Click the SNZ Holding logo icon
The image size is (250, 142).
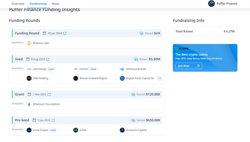coord(29,78)
